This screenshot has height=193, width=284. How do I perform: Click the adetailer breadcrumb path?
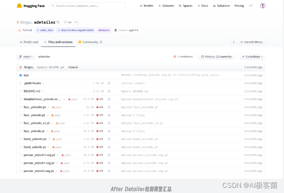pos(44,57)
